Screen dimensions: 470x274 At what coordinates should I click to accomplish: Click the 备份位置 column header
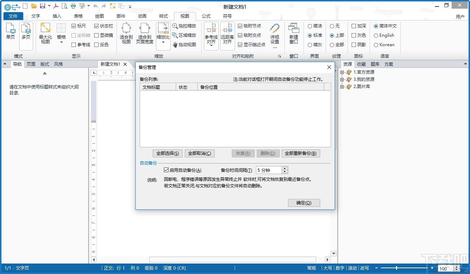click(261, 87)
